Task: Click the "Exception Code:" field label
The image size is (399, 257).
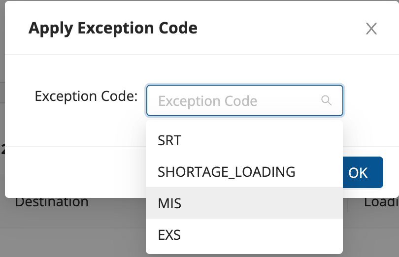Action: pos(86,96)
